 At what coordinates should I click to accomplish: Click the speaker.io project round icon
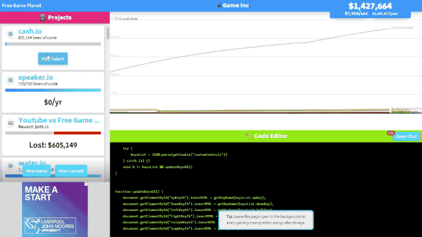[x=10, y=81]
